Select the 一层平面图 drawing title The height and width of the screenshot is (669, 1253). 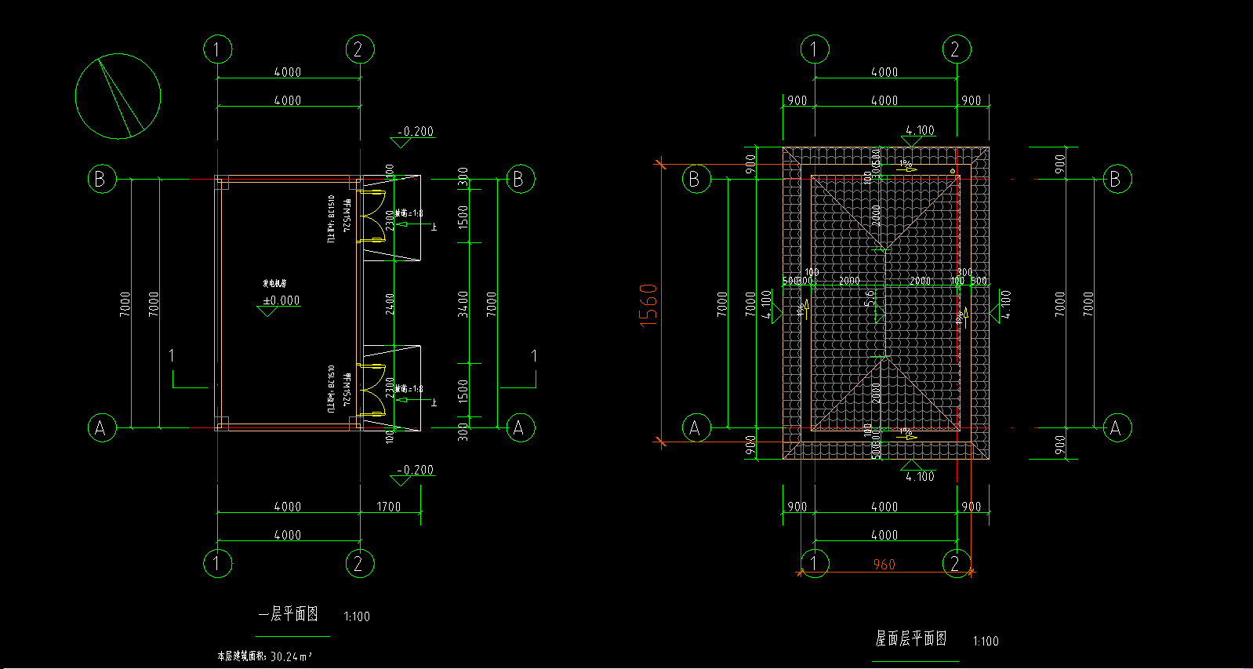[288, 614]
